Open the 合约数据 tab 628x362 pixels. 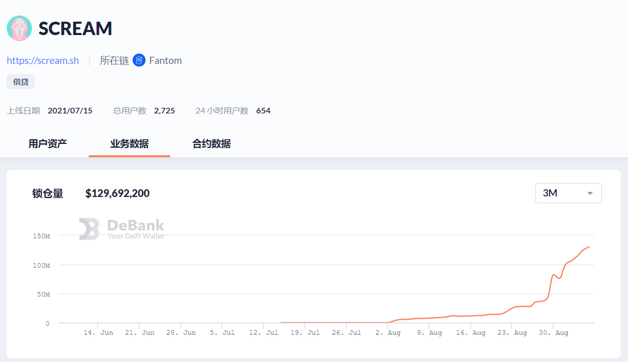[x=212, y=144]
